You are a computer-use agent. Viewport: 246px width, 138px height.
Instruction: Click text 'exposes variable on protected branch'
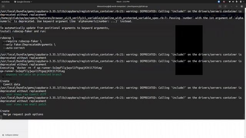[34, 74]
